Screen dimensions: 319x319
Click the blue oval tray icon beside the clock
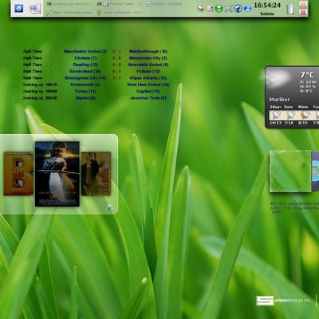247,9
